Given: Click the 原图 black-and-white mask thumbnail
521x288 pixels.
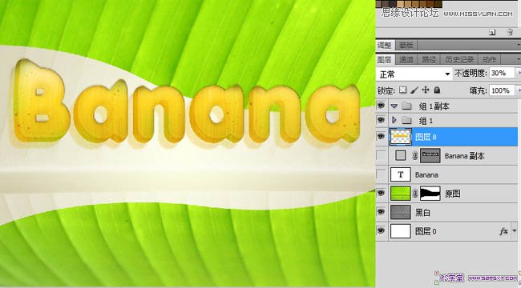Looking at the screenshot, I should (430, 194).
